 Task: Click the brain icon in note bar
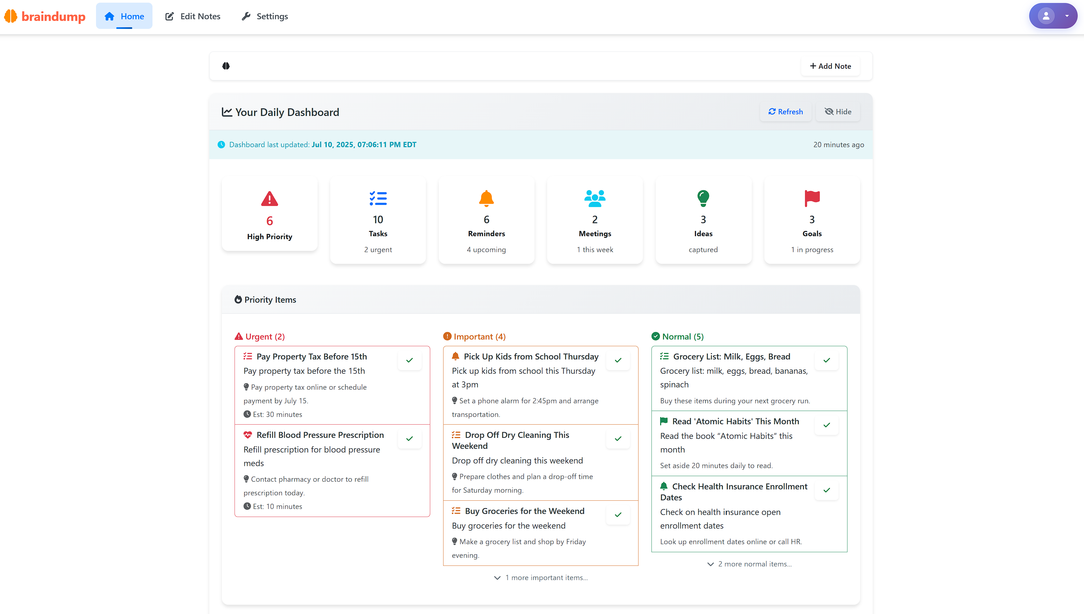tap(226, 66)
